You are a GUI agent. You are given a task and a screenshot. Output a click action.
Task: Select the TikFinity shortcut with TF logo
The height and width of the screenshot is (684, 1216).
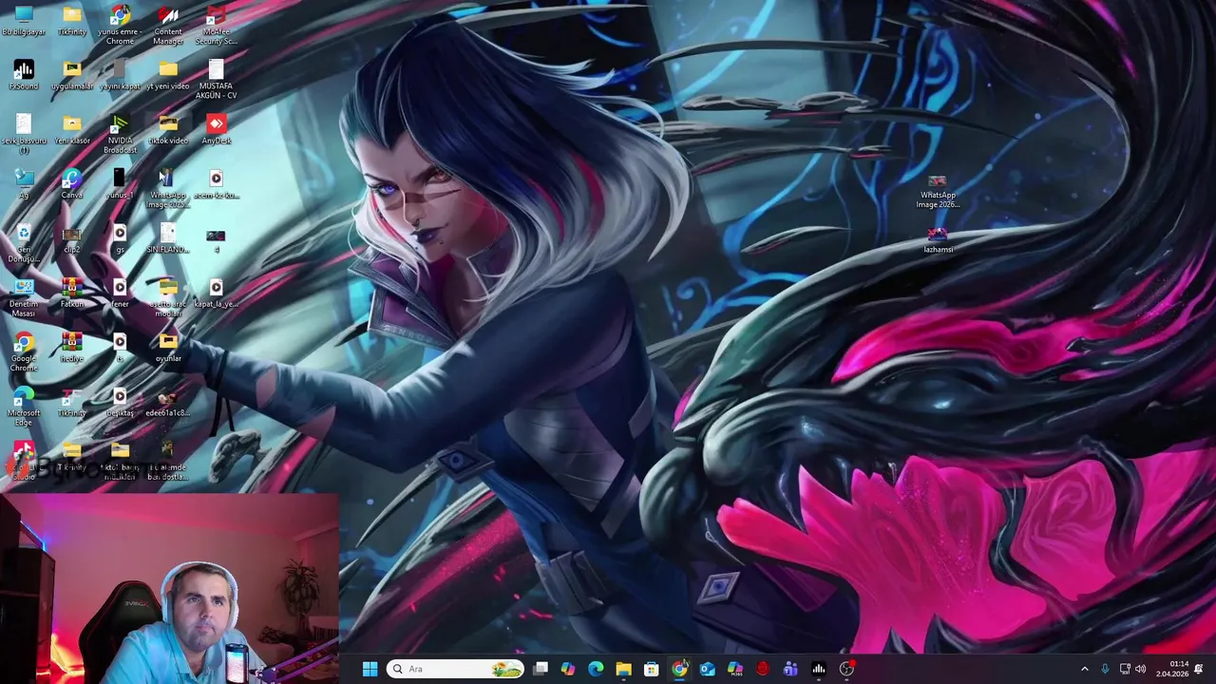pyautogui.click(x=72, y=403)
